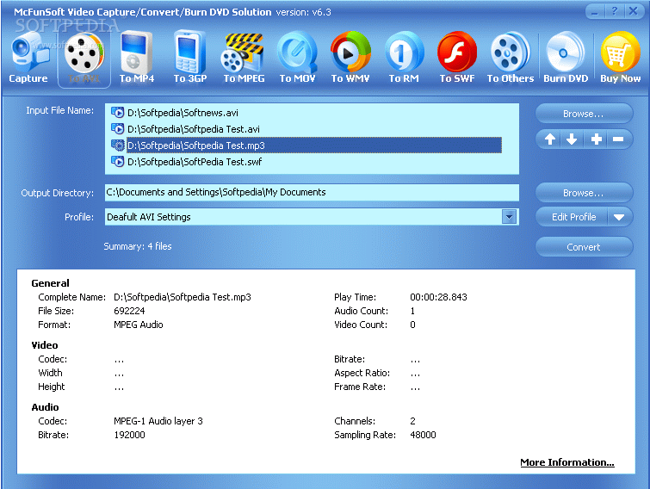
Task: Select the To RM RealPlayer icon
Action: (x=404, y=58)
